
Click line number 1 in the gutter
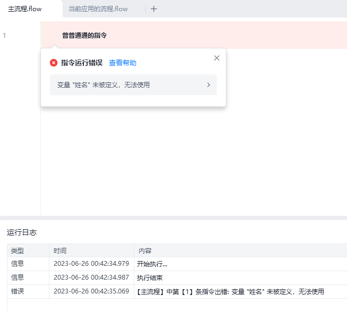pos(5,36)
